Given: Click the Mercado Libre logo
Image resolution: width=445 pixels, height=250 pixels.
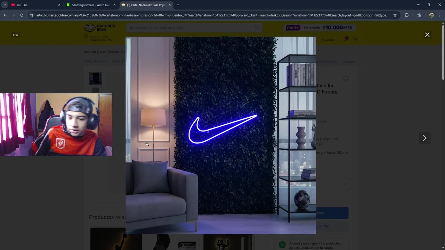Looking at the screenshot, I should coord(99,27).
